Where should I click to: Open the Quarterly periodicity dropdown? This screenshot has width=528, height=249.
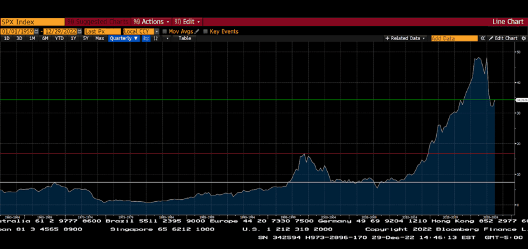tap(124, 38)
